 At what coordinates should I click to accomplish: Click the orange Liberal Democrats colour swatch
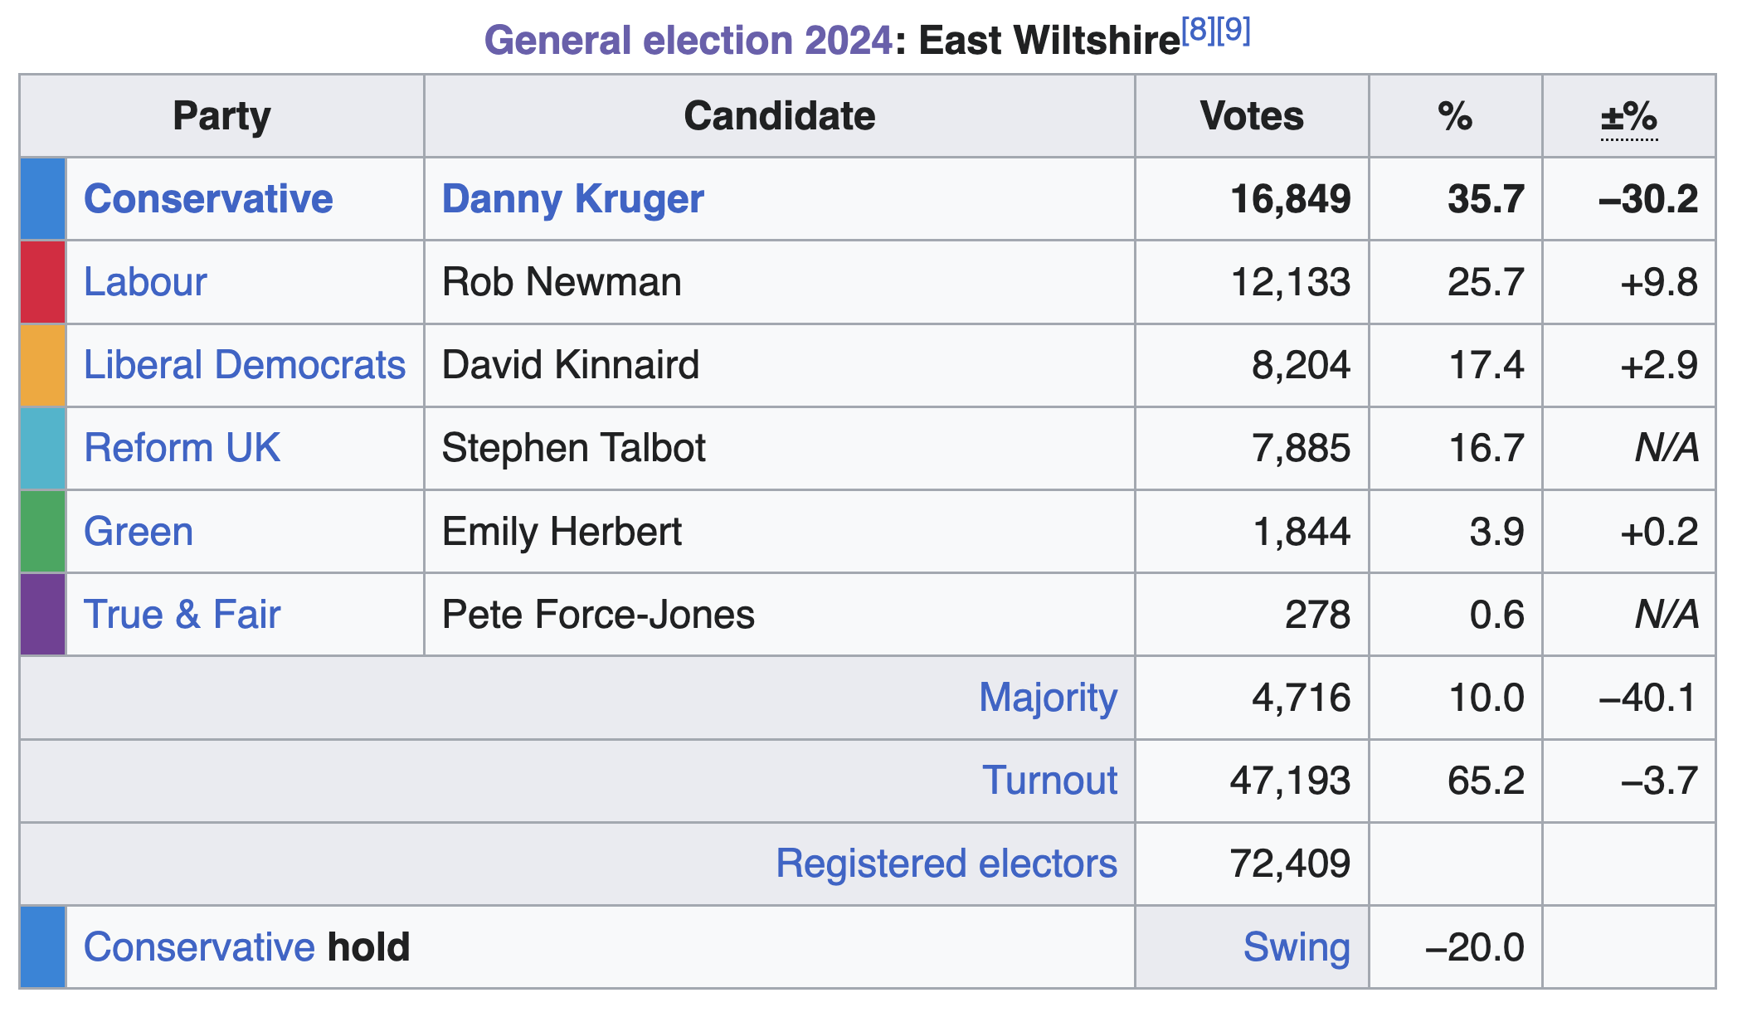coord(43,365)
